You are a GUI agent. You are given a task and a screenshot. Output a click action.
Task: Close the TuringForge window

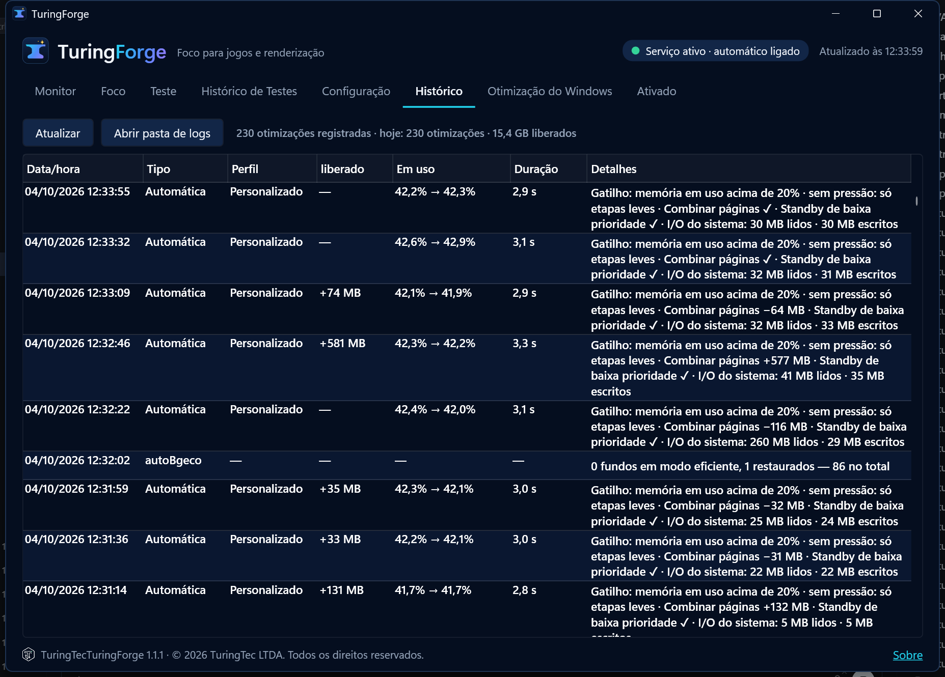point(918,14)
